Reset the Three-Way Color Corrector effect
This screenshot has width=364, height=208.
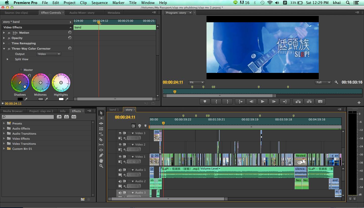click(70, 48)
